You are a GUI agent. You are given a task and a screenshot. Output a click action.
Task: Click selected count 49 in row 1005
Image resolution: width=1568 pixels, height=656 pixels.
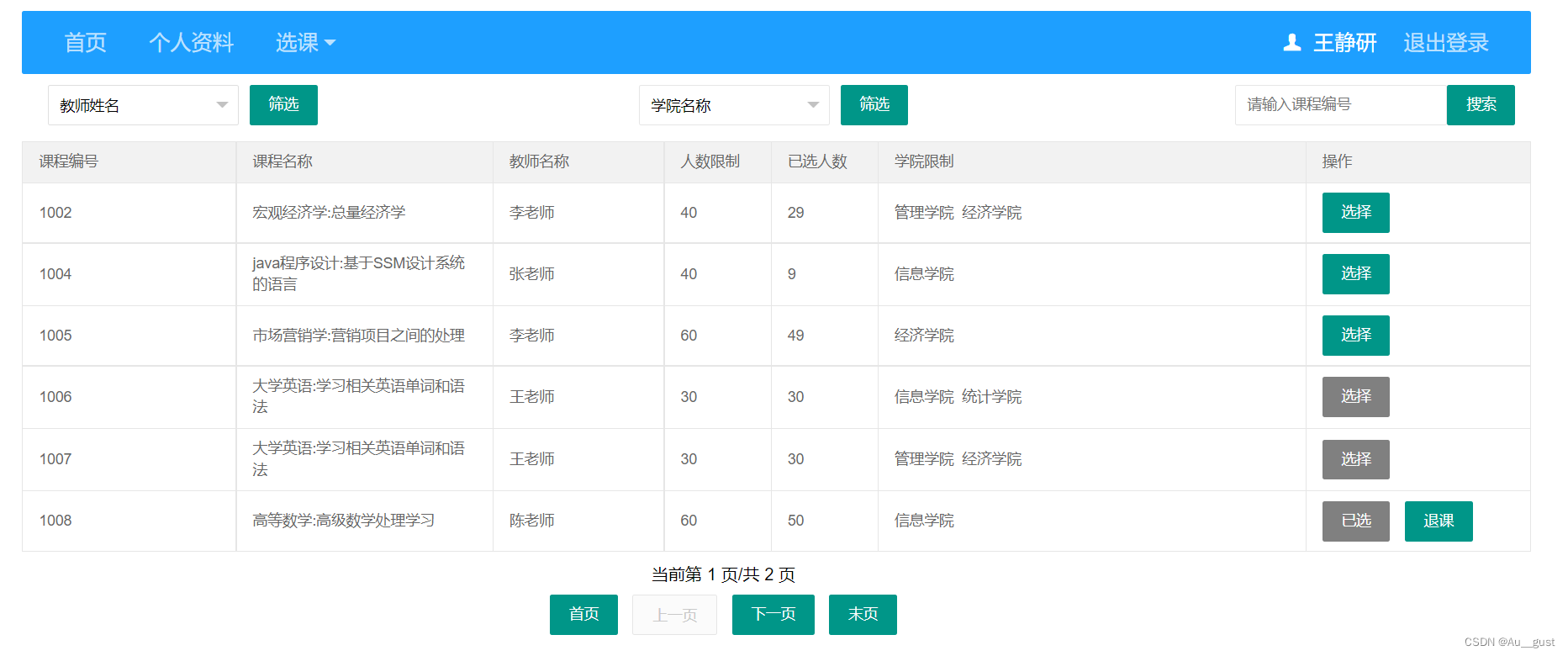[795, 336]
